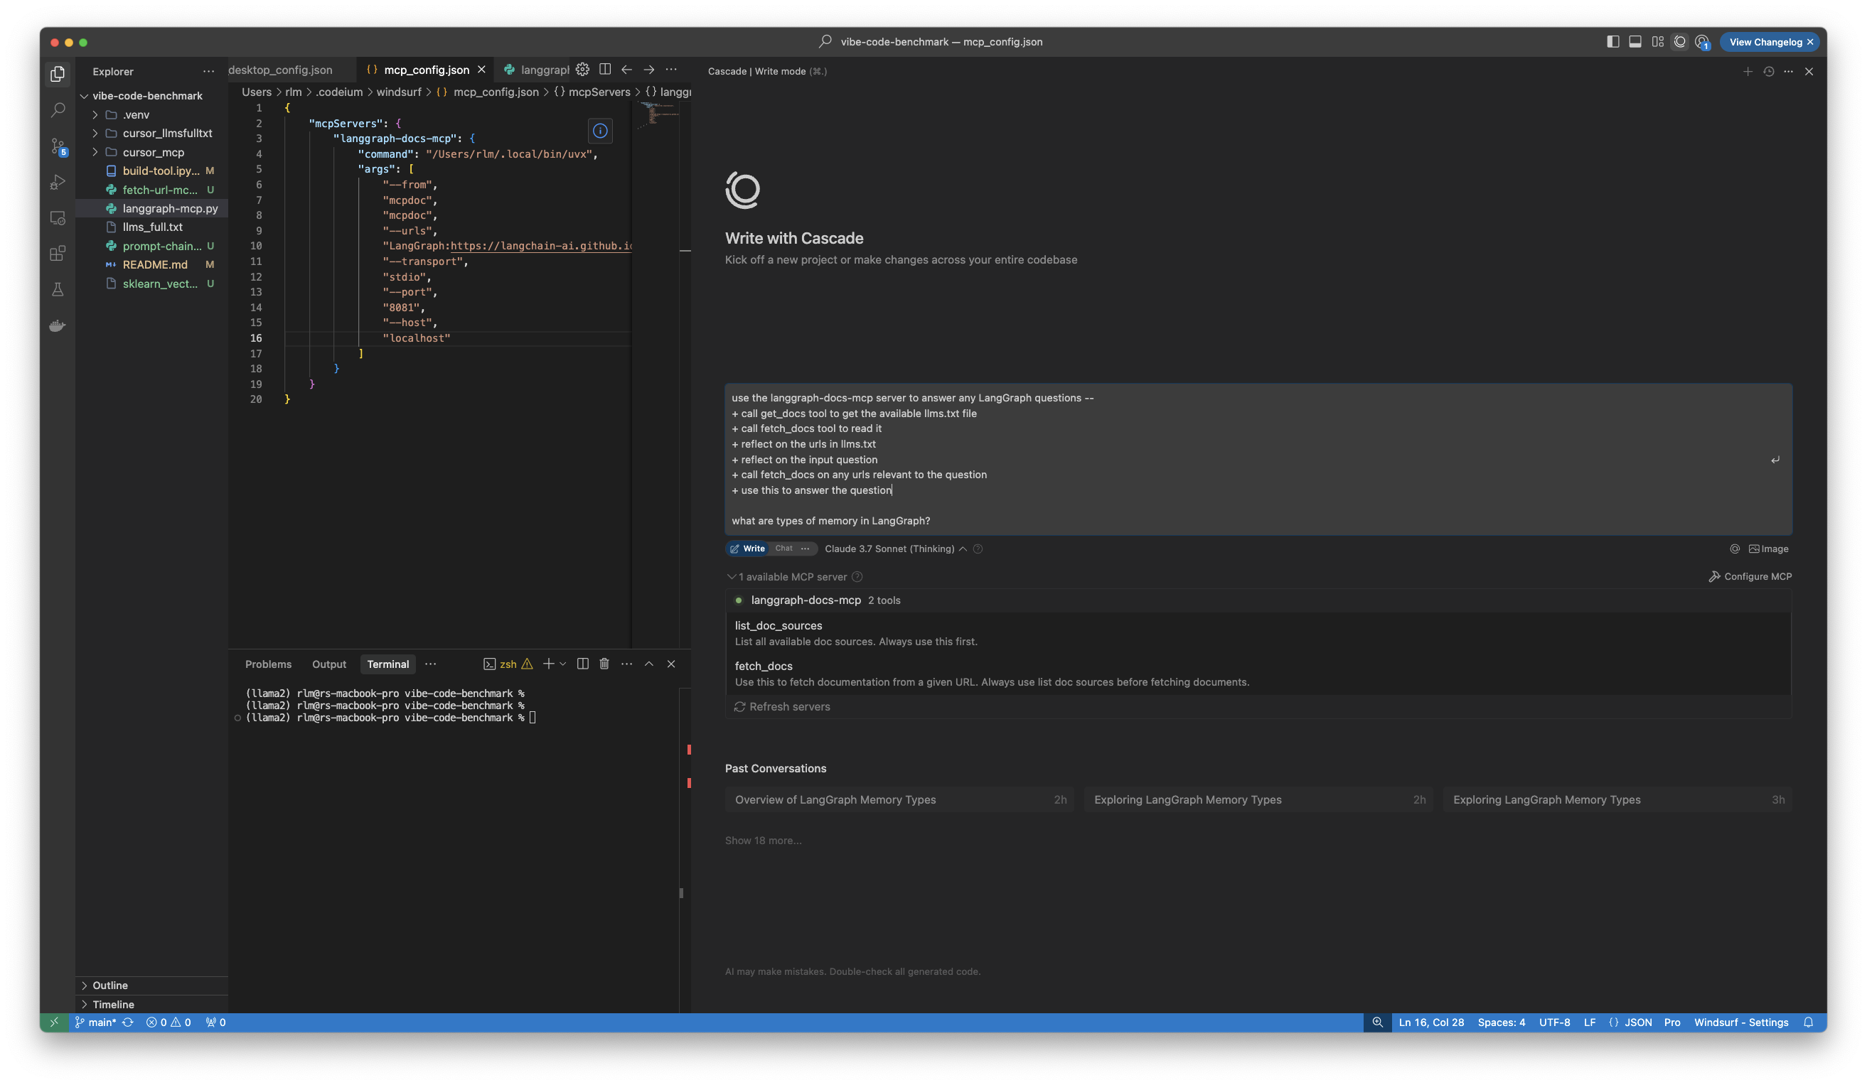Screen dimensions: 1867x1085
Task: Click the split editor icon
Action: 604,70
